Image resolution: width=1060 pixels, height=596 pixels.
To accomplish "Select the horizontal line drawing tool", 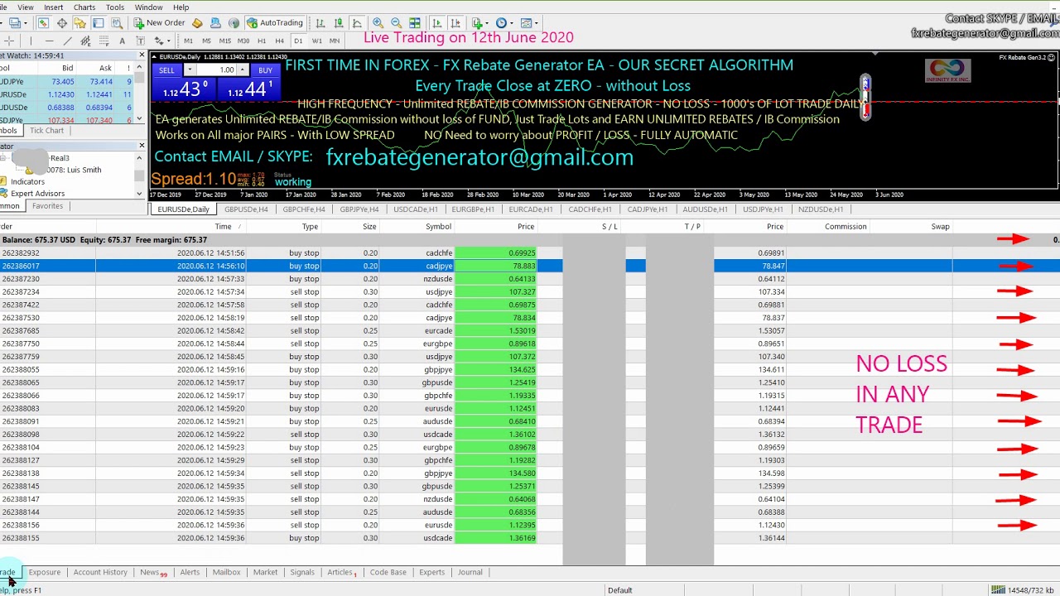I will pos(49,41).
